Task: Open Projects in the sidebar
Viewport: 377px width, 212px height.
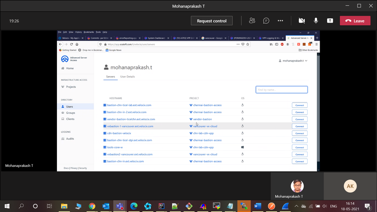Action: [71, 87]
